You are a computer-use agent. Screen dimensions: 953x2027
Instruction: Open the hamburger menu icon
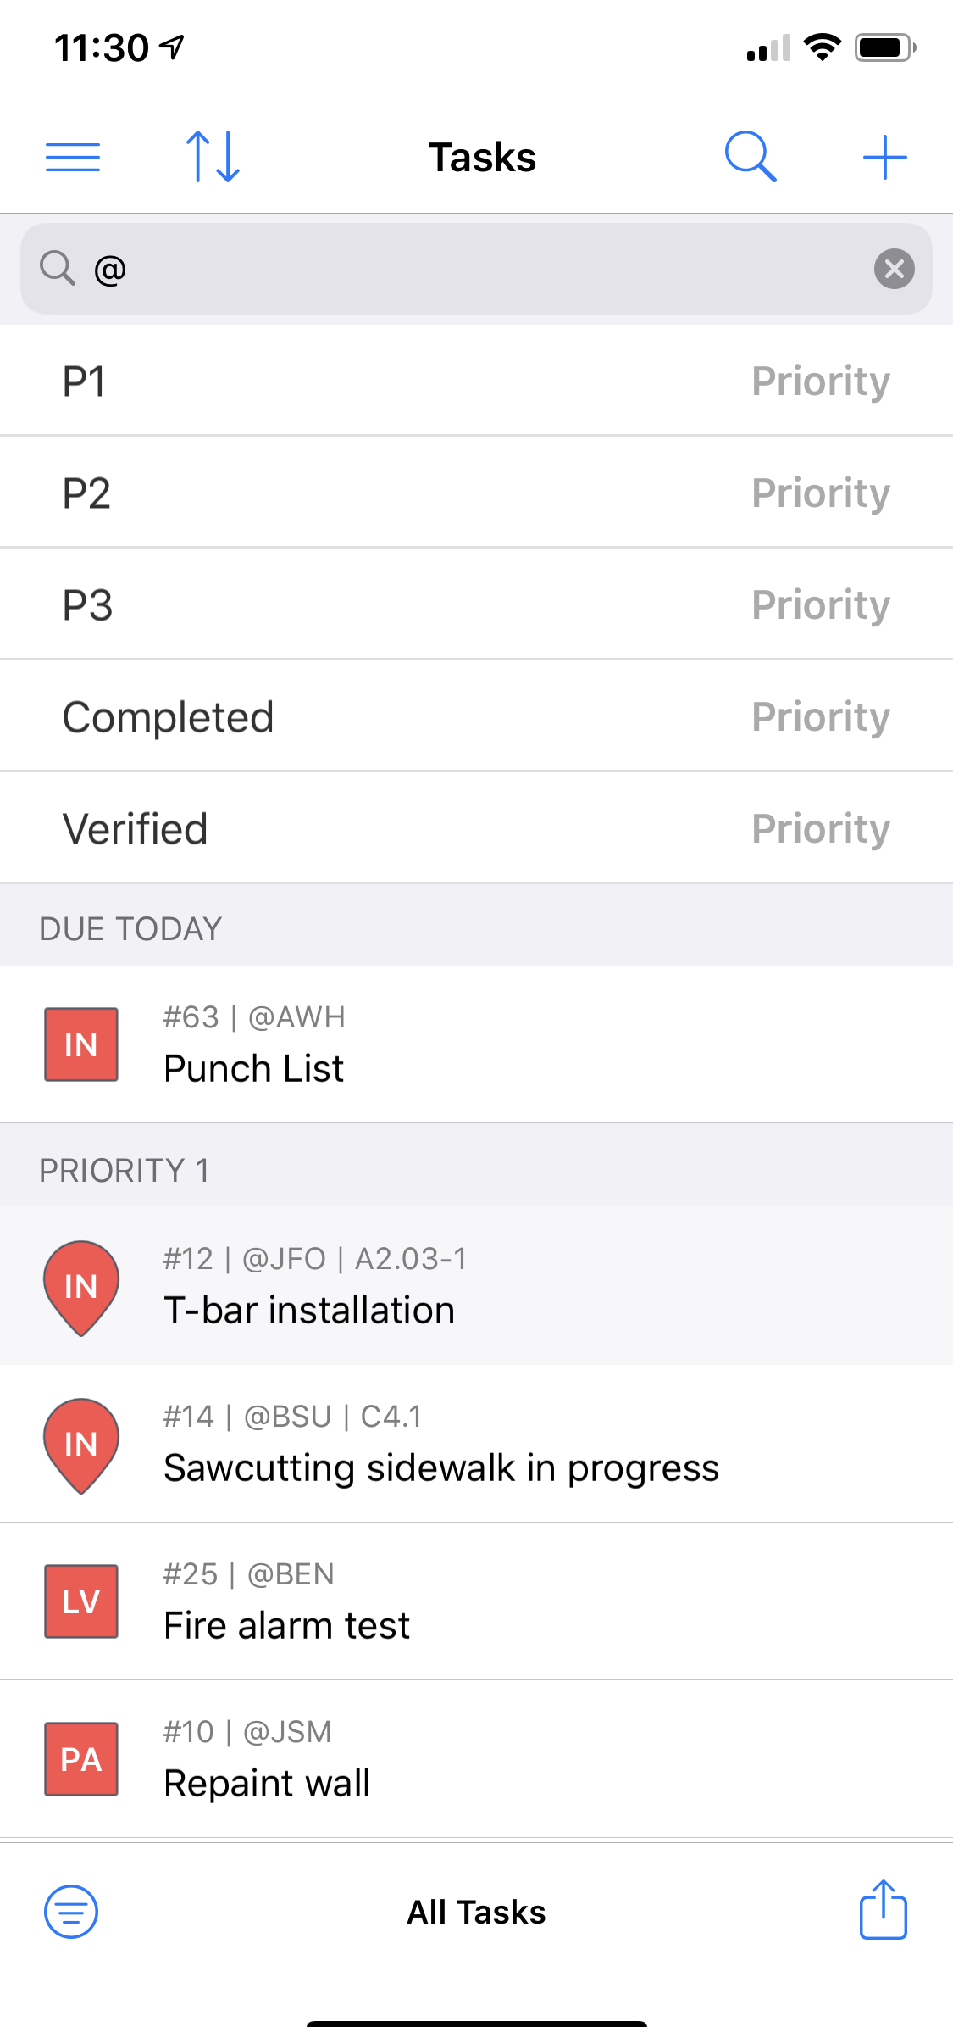tap(73, 158)
